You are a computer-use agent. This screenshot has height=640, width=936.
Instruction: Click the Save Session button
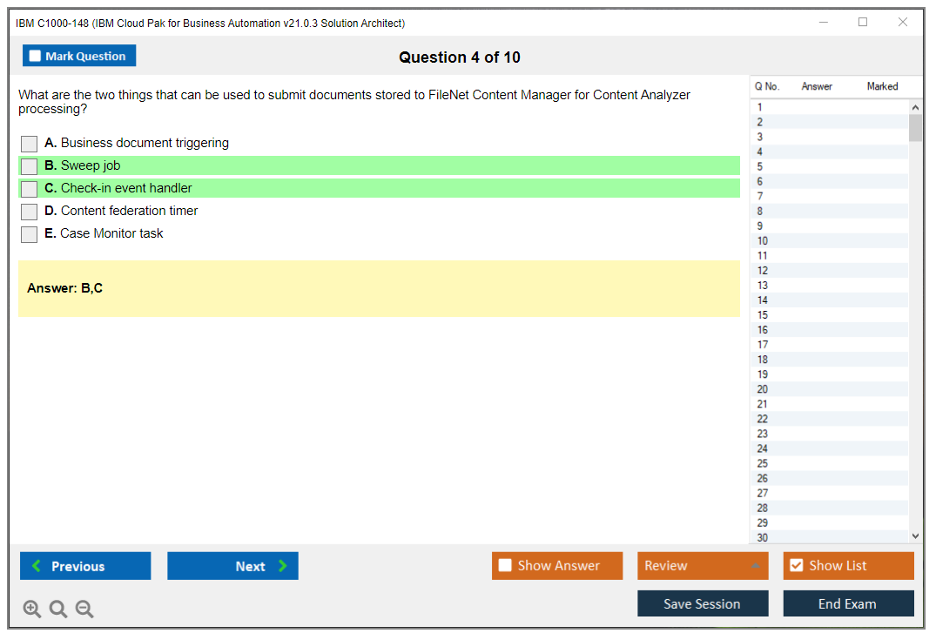[703, 604]
